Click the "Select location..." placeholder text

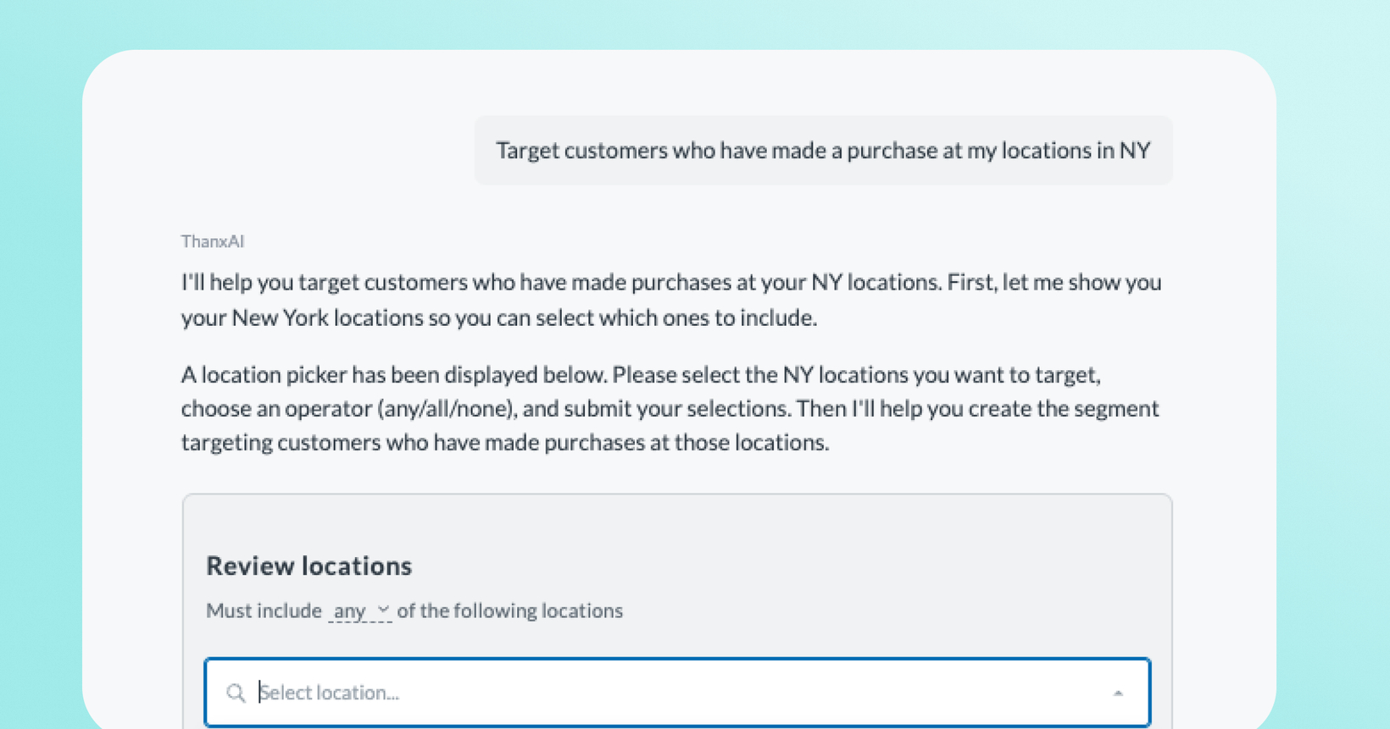point(329,693)
